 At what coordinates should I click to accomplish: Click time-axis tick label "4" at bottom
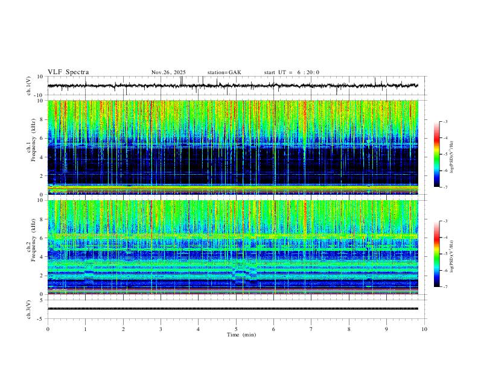click(x=198, y=329)
